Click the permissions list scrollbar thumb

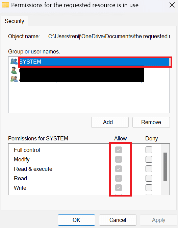click(165, 167)
